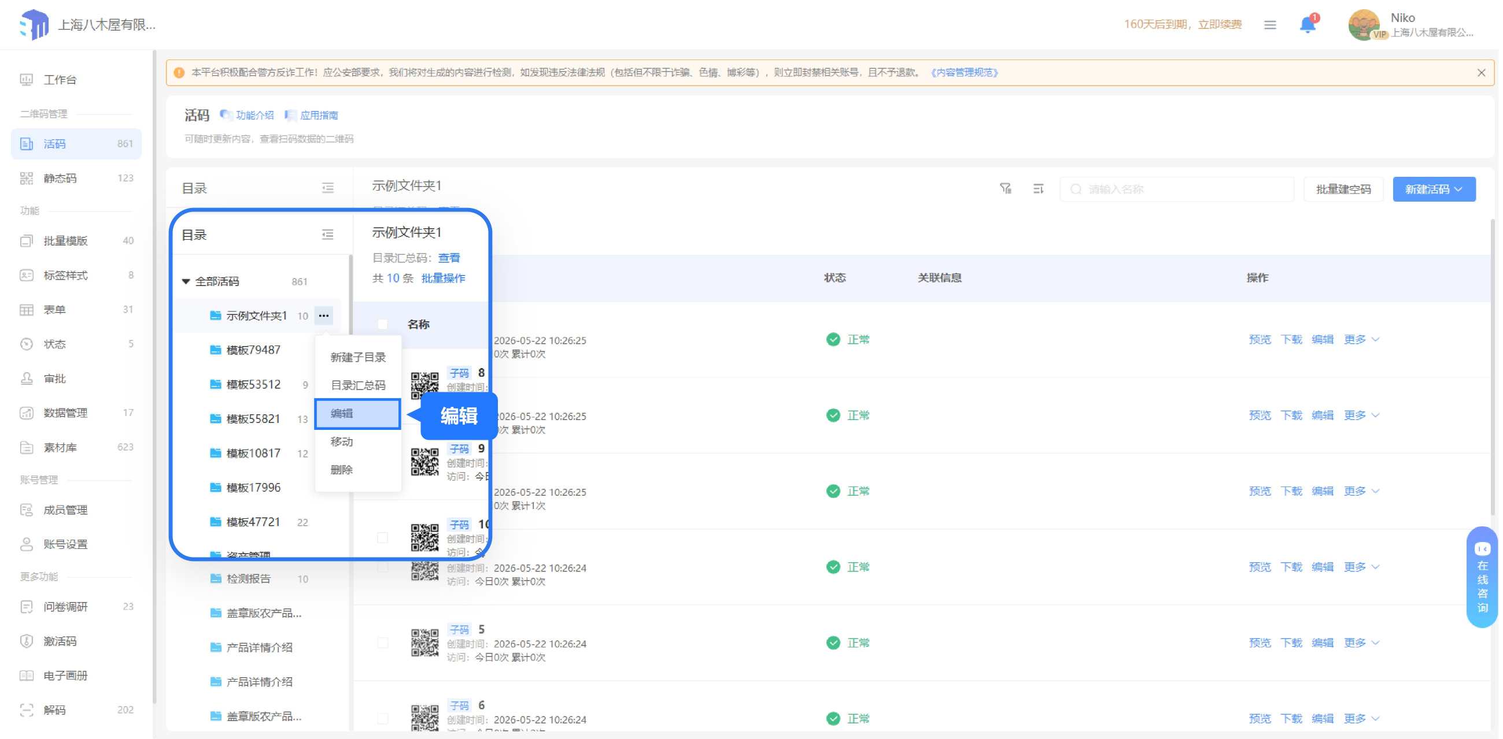Viewport: 1503px width, 739px height.
Task: Choose 移动 from the folder menu
Action: 357,442
